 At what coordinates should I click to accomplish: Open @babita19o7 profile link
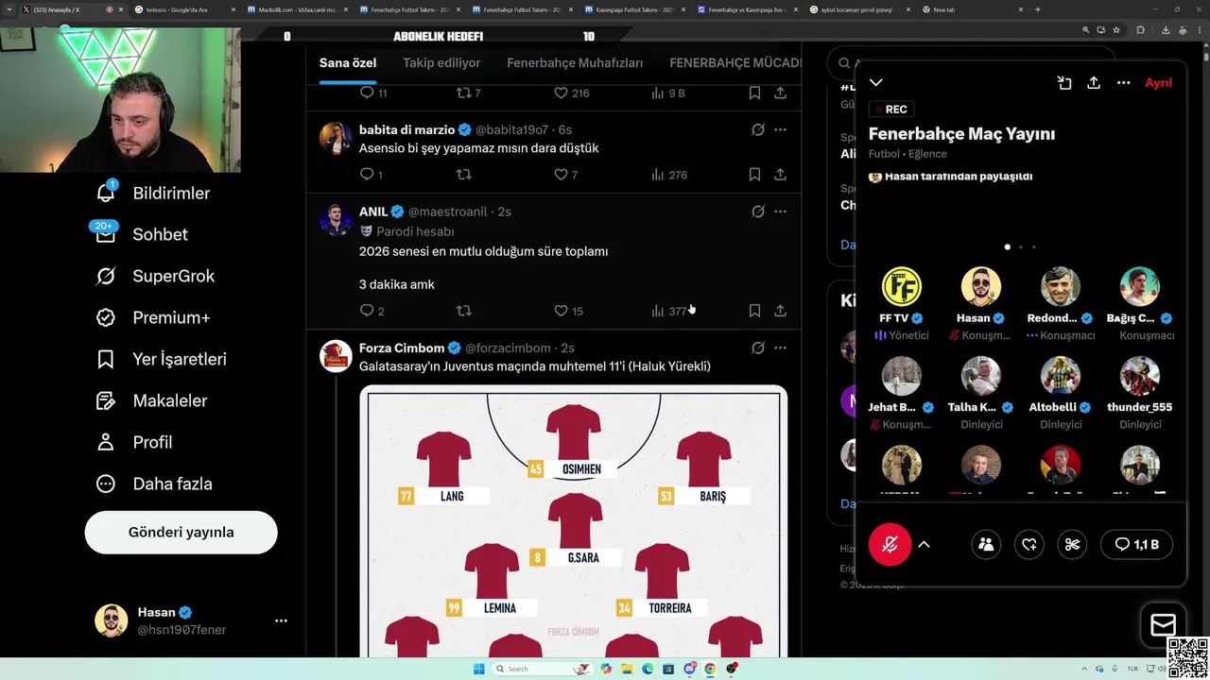(x=511, y=129)
